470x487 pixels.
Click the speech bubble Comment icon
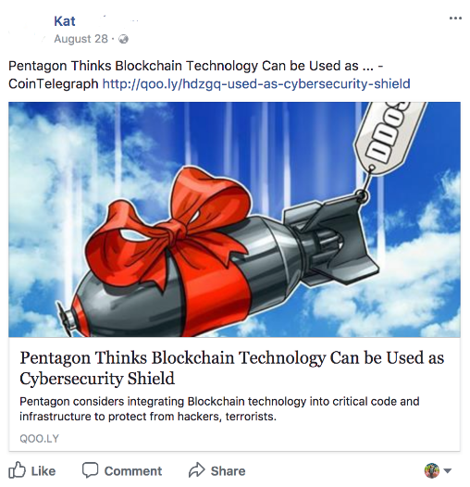point(90,470)
